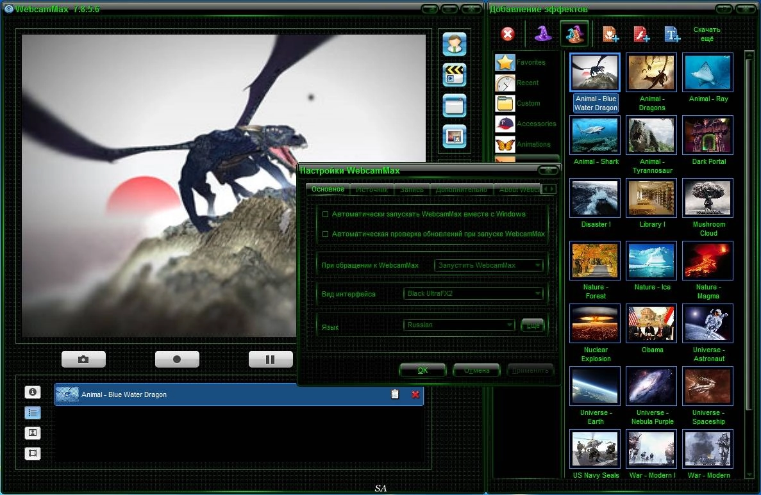Switch to the Источник tab
Viewport: 761px width, 495px height.
[x=372, y=190]
